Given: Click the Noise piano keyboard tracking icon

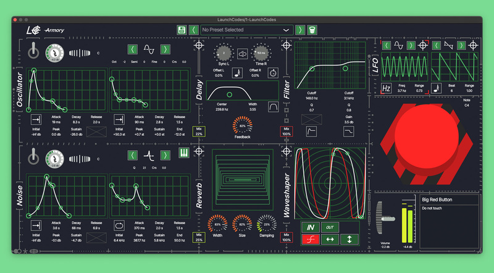Looking at the screenshot, I should tap(183, 153).
